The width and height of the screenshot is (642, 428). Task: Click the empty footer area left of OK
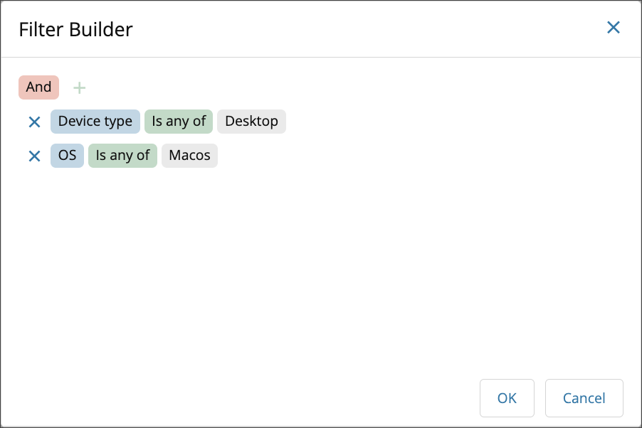(x=249, y=398)
